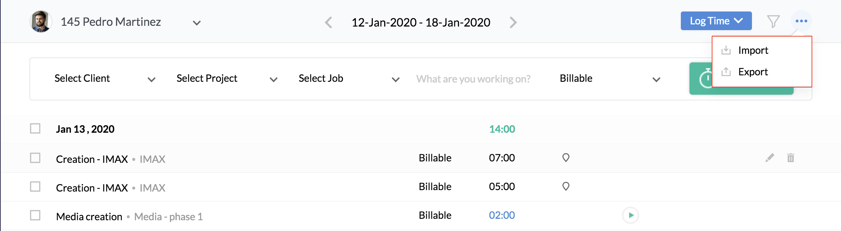
Task: Resume timer for Media creation entry
Action: coord(631,215)
